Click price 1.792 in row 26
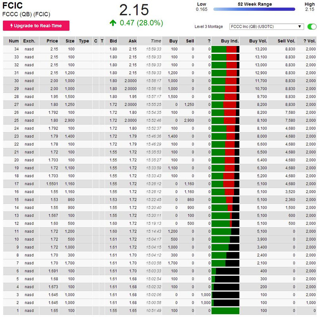This screenshot has width=319, height=317. (x=53, y=113)
